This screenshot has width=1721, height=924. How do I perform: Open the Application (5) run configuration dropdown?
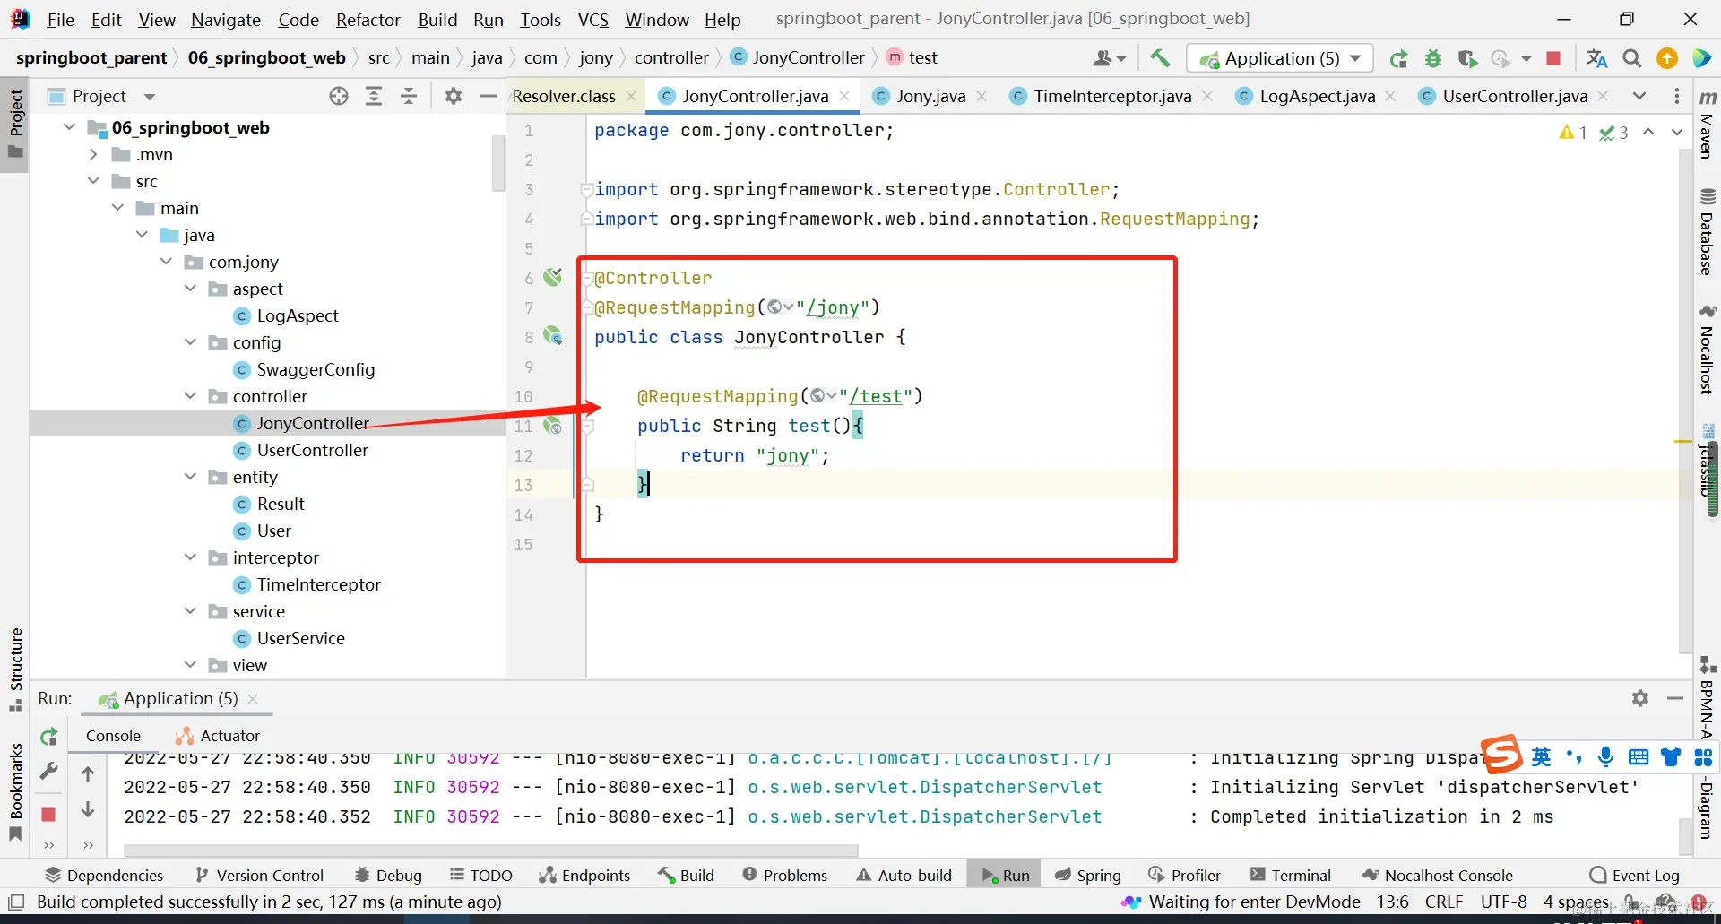click(x=1280, y=58)
